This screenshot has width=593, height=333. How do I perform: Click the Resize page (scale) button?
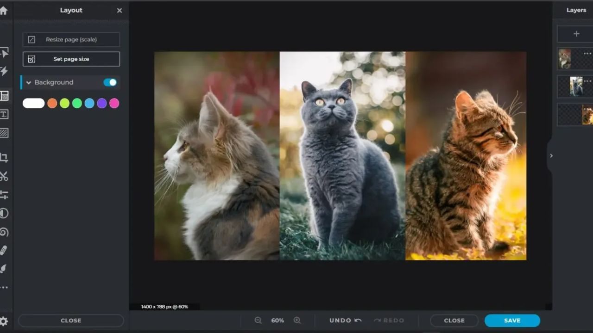click(x=71, y=40)
